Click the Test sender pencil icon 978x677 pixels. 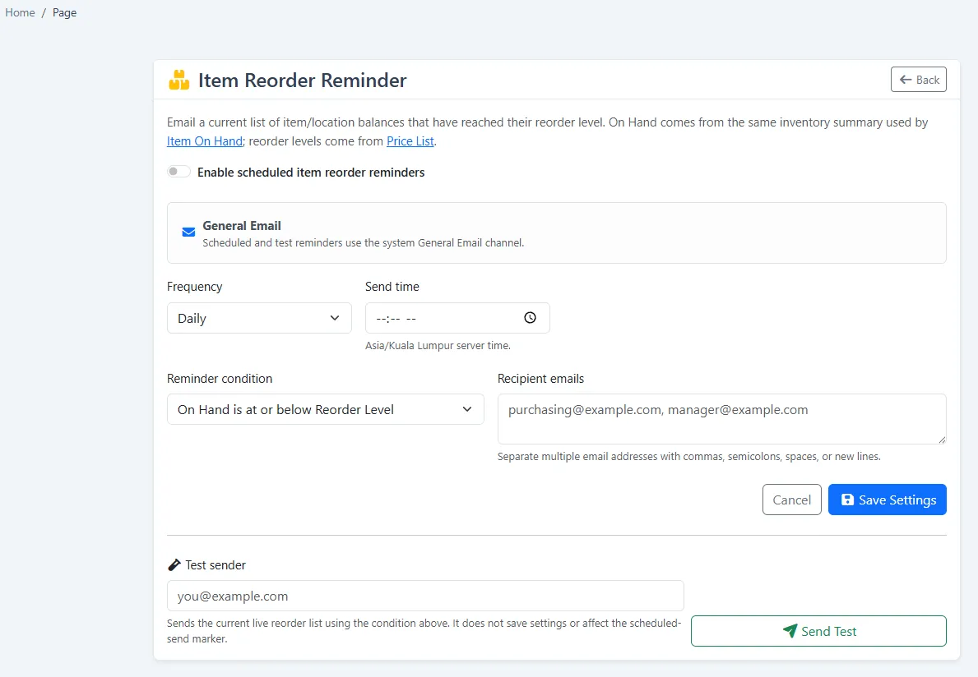click(174, 565)
